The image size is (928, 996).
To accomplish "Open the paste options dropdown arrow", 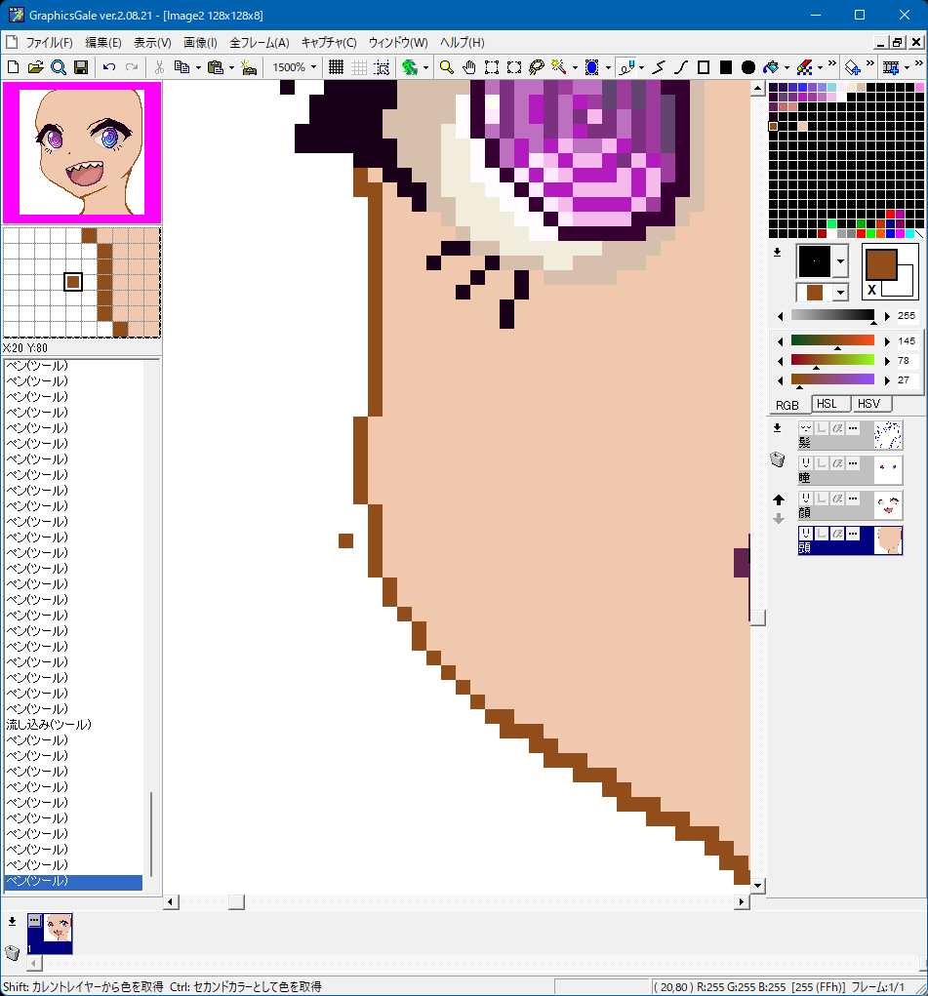I will (x=231, y=67).
